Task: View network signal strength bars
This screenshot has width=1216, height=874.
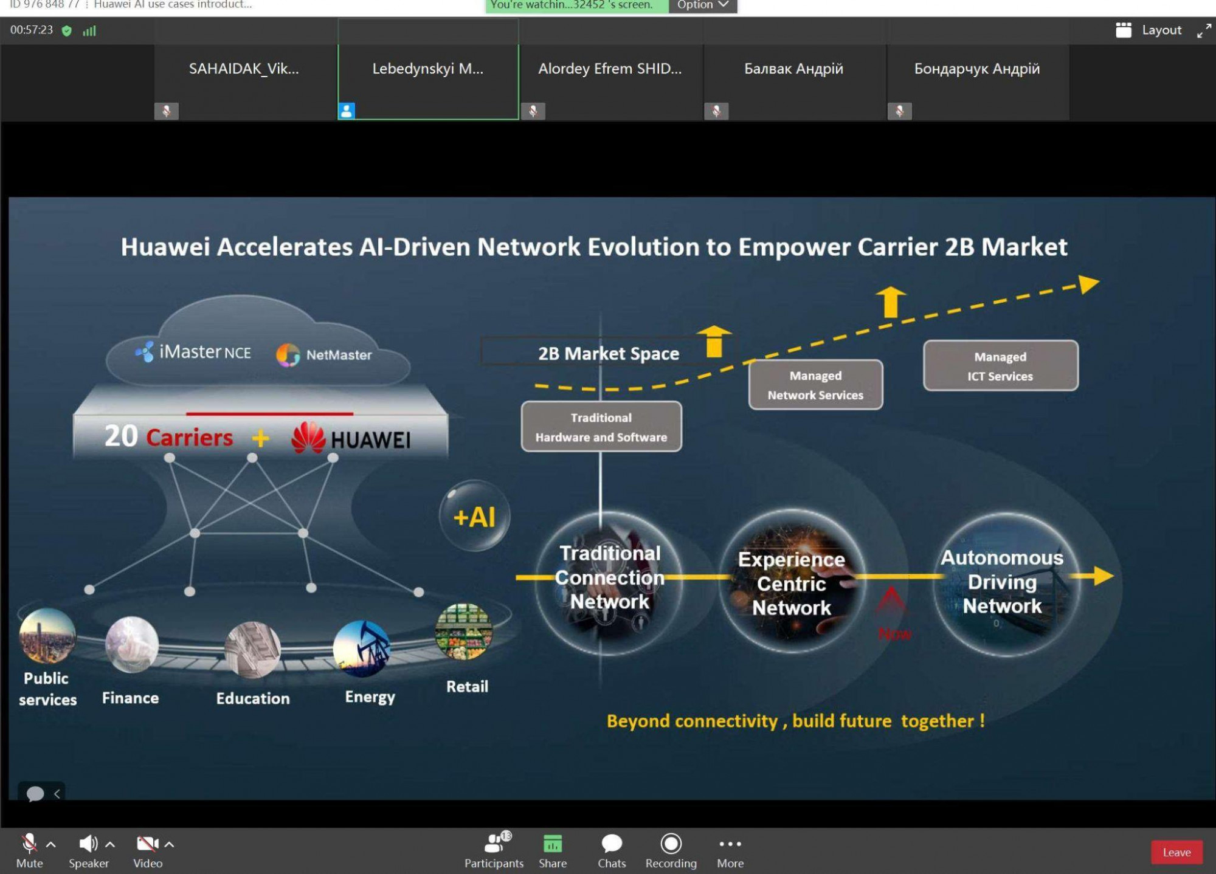Action: pyautogui.click(x=89, y=30)
